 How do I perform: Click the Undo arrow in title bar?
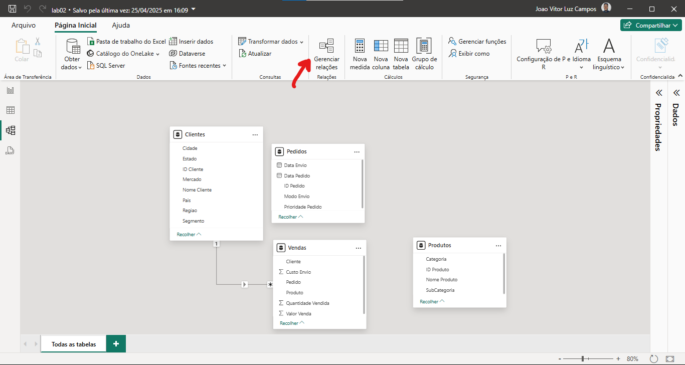click(x=28, y=9)
